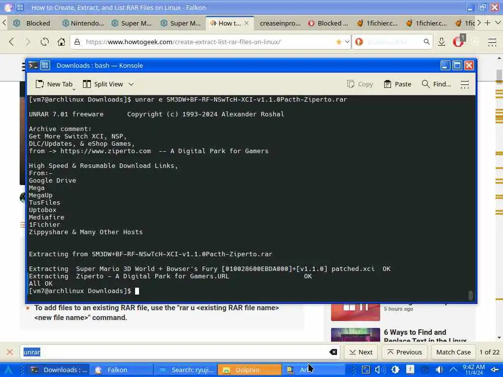Click the magnifier icon in web search box
This screenshot has height=377, width=503.
tap(426, 42)
